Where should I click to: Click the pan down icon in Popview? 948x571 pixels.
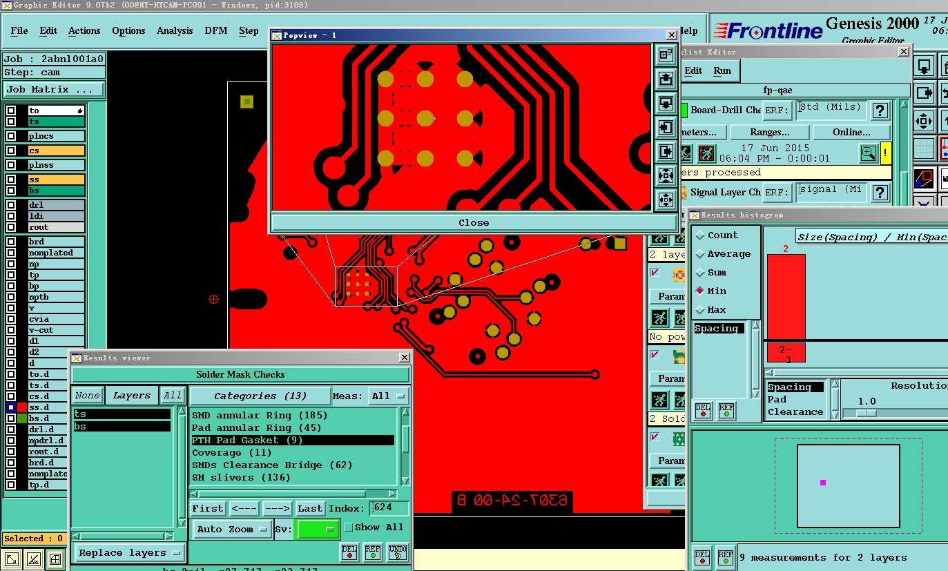tap(666, 104)
